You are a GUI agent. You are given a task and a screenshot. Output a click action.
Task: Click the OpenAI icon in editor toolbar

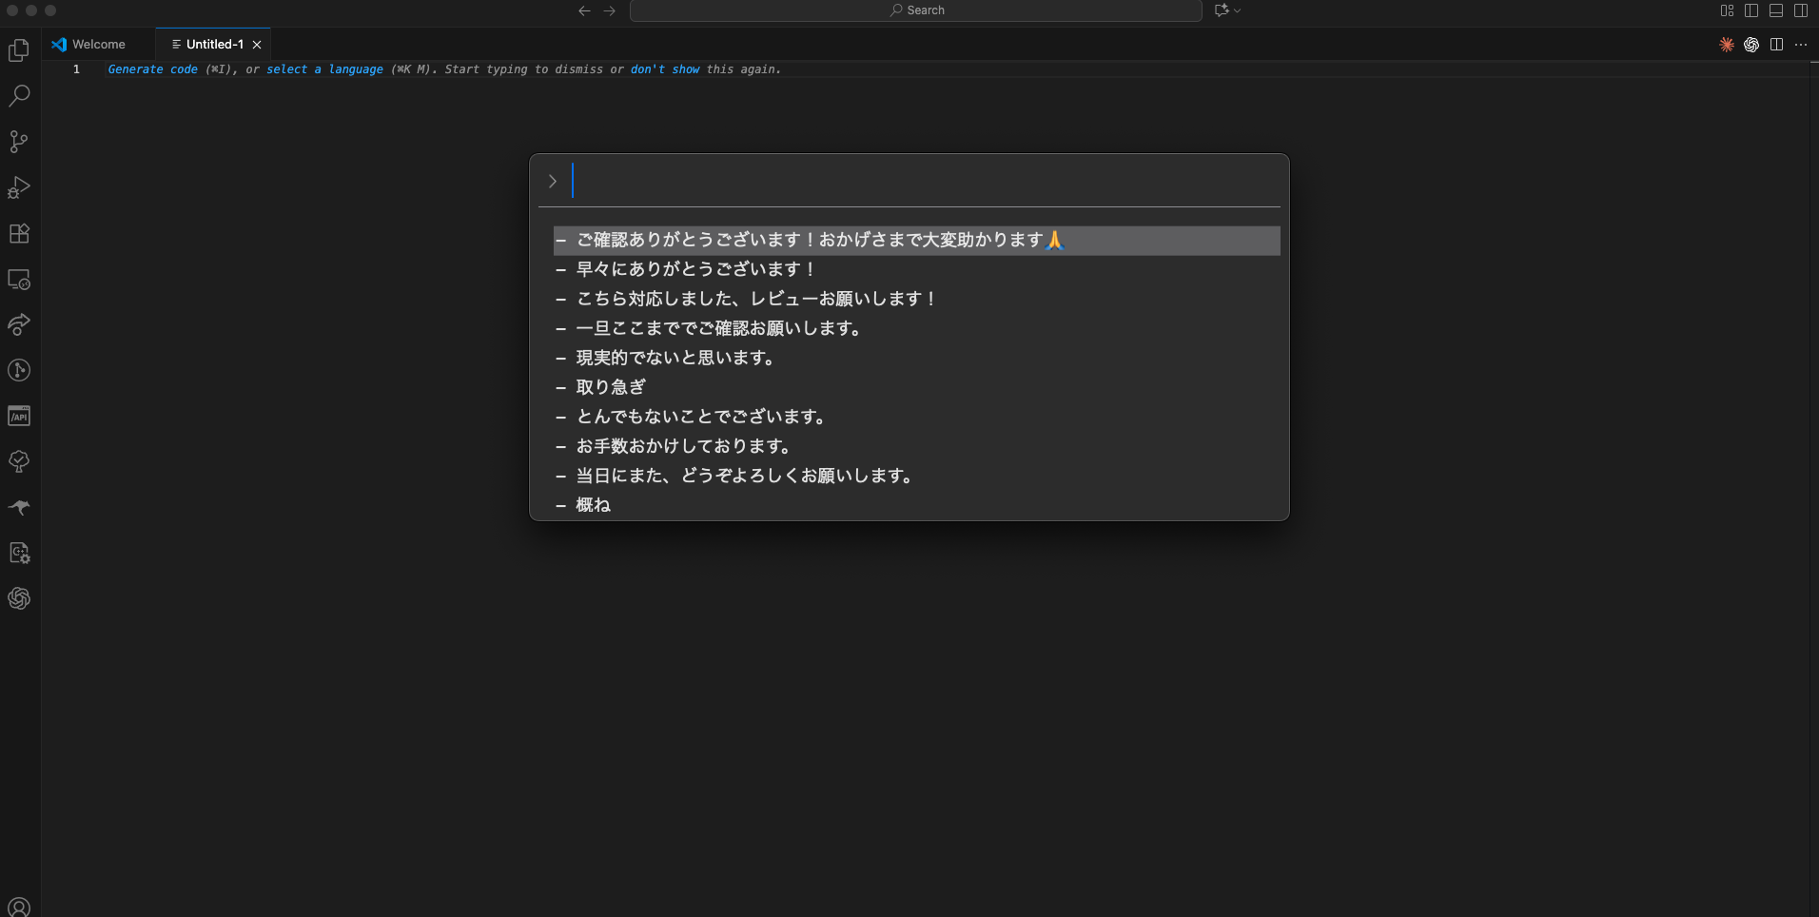[x=1751, y=45]
